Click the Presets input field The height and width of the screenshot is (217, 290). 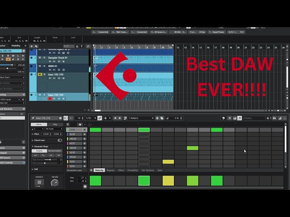coord(254,118)
